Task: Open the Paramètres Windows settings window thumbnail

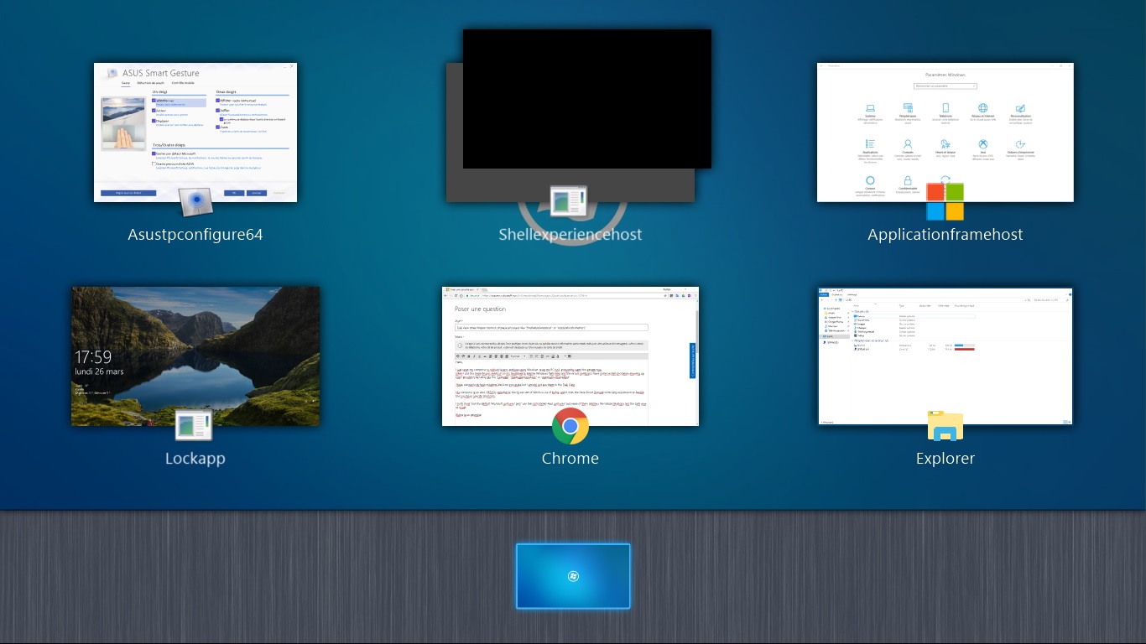Action: pos(945,132)
